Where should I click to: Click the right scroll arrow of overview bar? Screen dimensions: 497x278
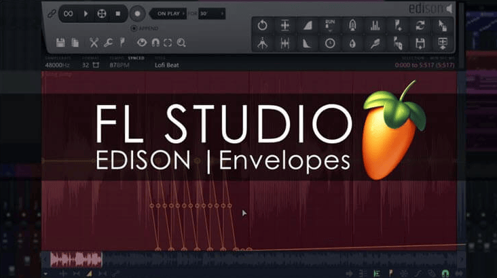(x=462, y=260)
